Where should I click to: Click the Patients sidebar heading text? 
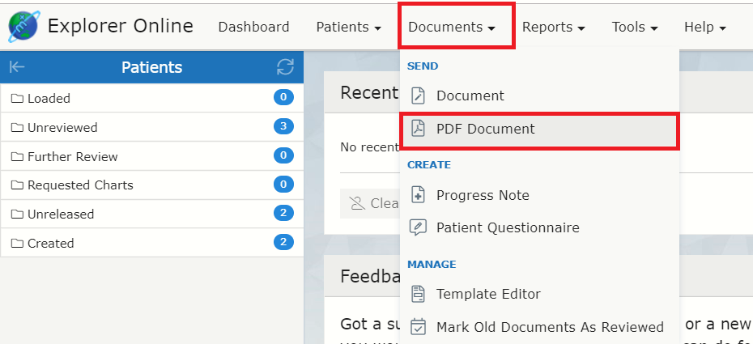pos(151,67)
